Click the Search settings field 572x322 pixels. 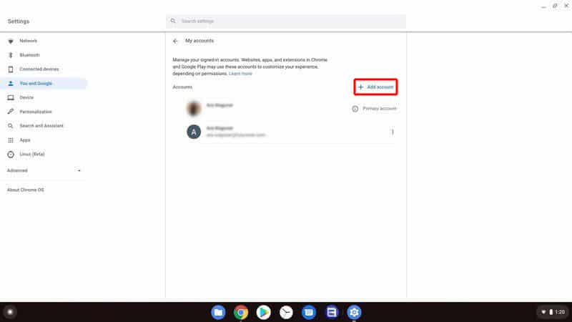click(286, 21)
